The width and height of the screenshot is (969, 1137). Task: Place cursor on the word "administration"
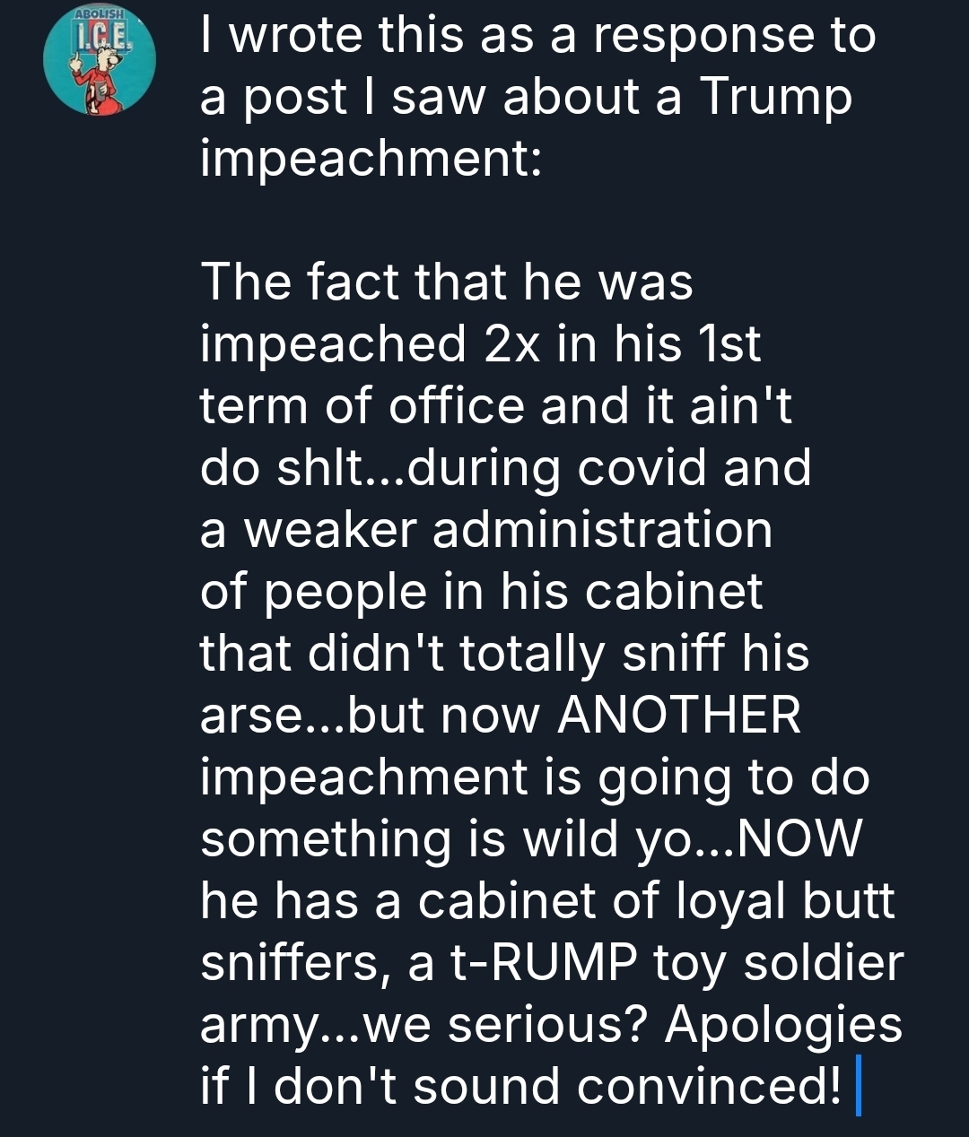pyautogui.click(x=602, y=530)
